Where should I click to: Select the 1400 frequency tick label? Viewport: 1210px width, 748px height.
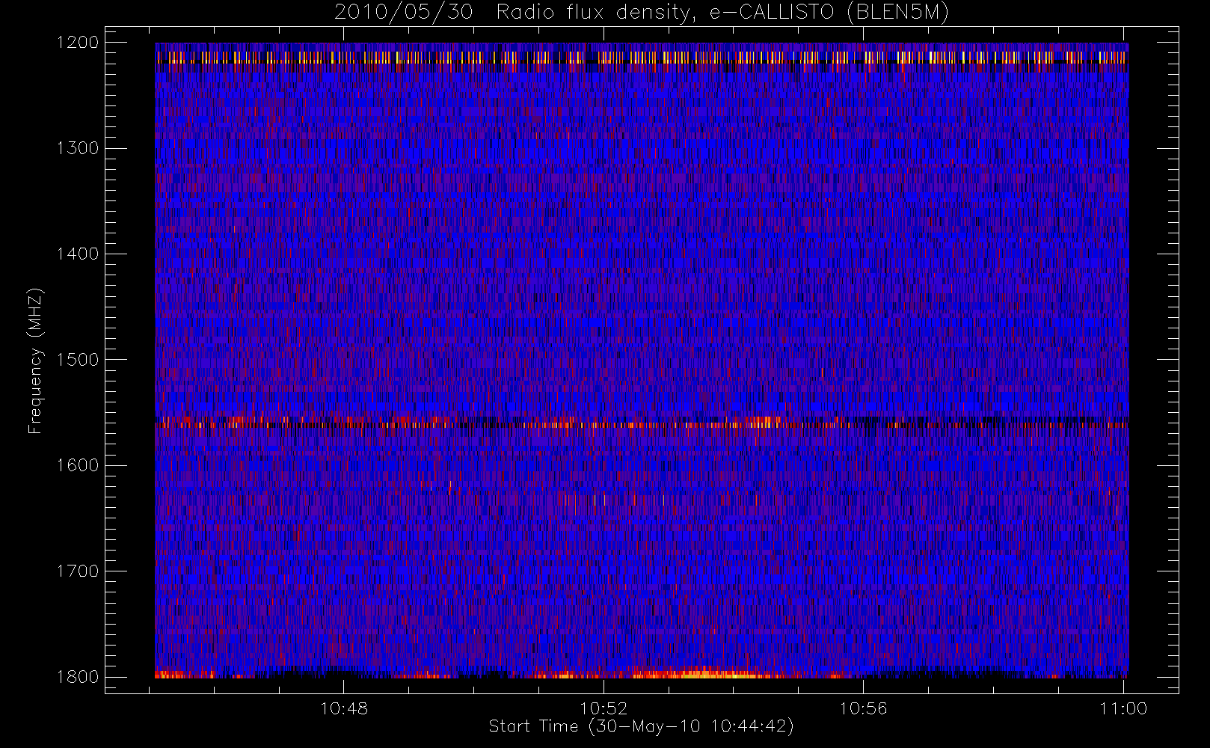click(x=78, y=254)
